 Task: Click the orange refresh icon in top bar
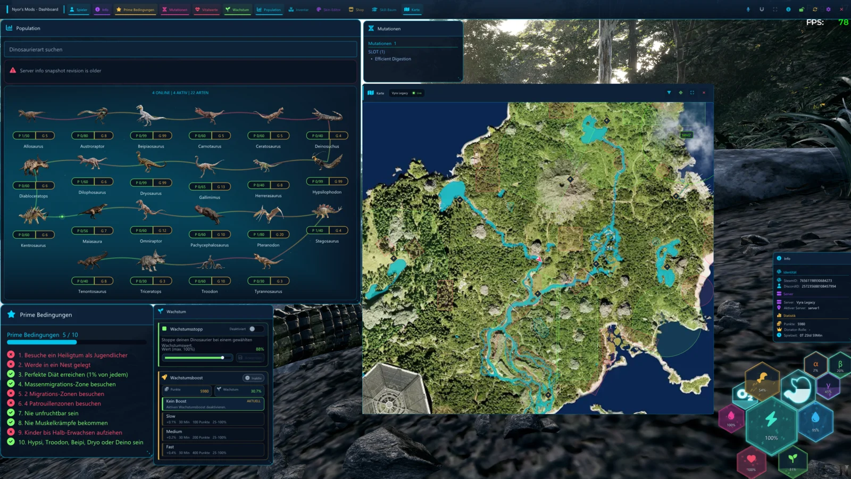pos(815,10)
